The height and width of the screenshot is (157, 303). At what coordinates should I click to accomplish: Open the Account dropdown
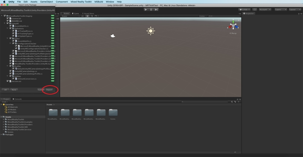pos(265,10)
